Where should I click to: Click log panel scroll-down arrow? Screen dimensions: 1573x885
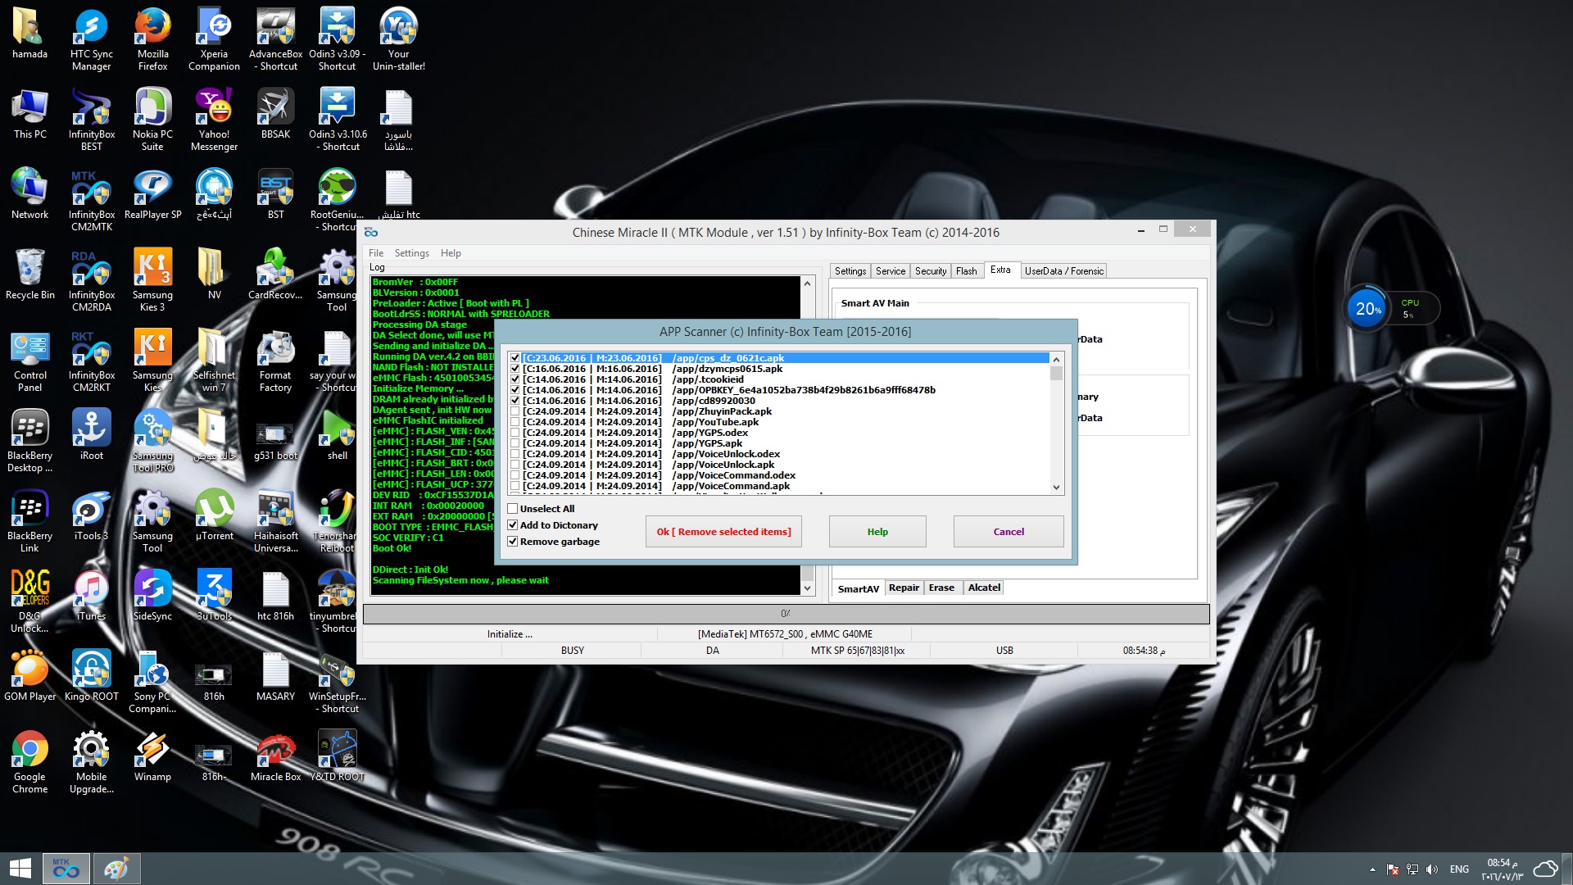click(x=807, y=588)
